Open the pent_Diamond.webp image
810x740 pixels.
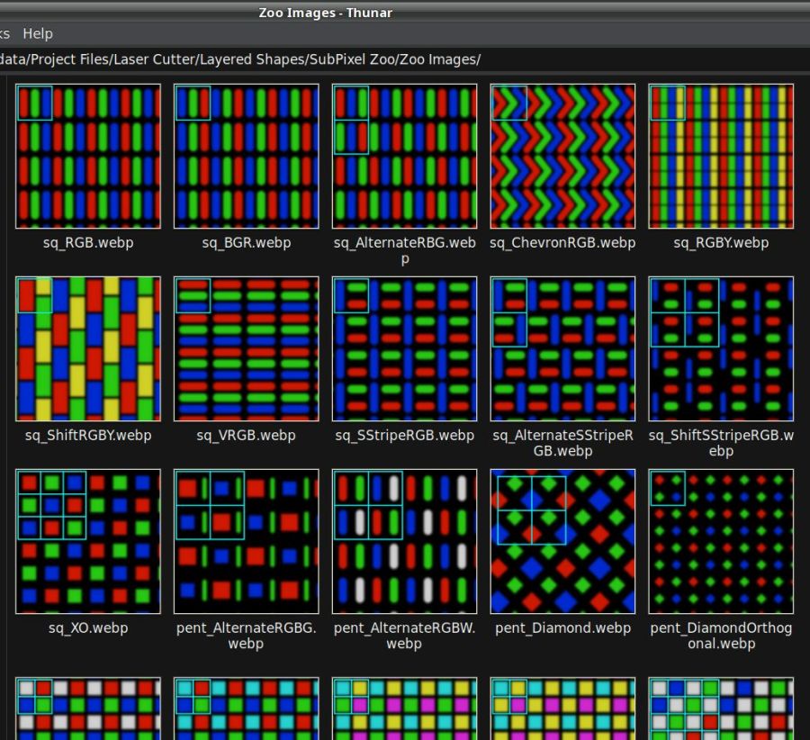pyautogui.click(x=562, y=540)
